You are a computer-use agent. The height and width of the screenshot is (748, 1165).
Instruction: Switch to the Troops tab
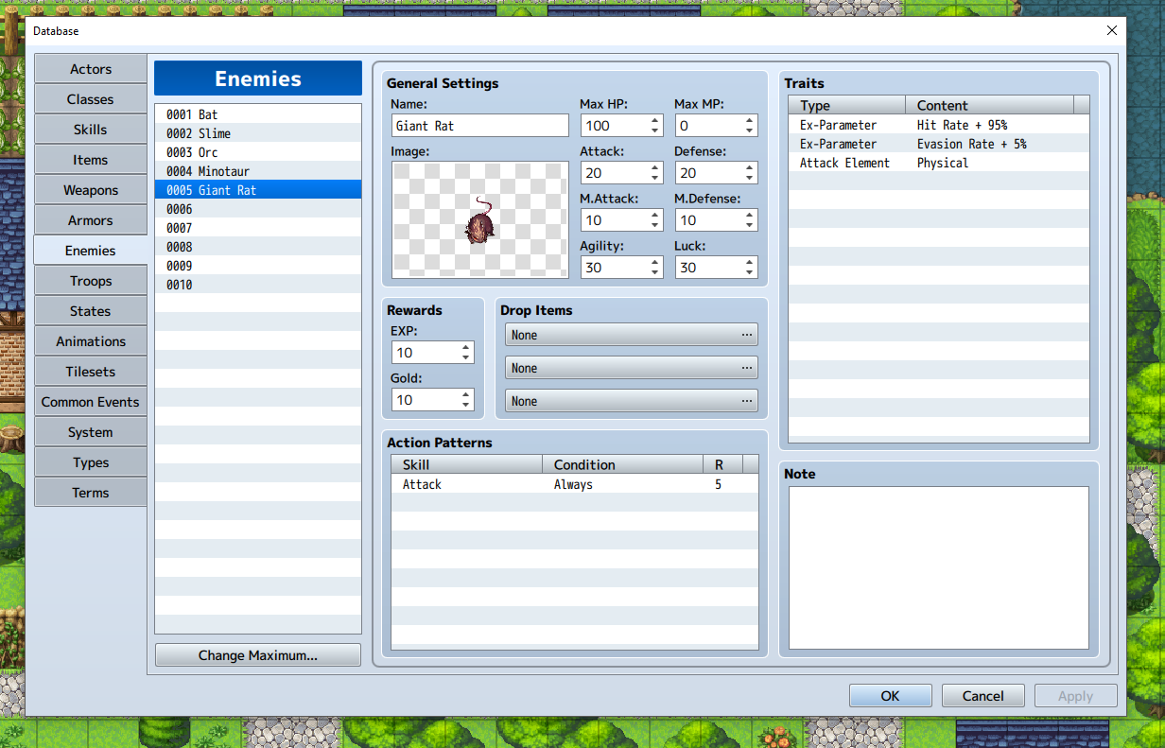(91, 281)
